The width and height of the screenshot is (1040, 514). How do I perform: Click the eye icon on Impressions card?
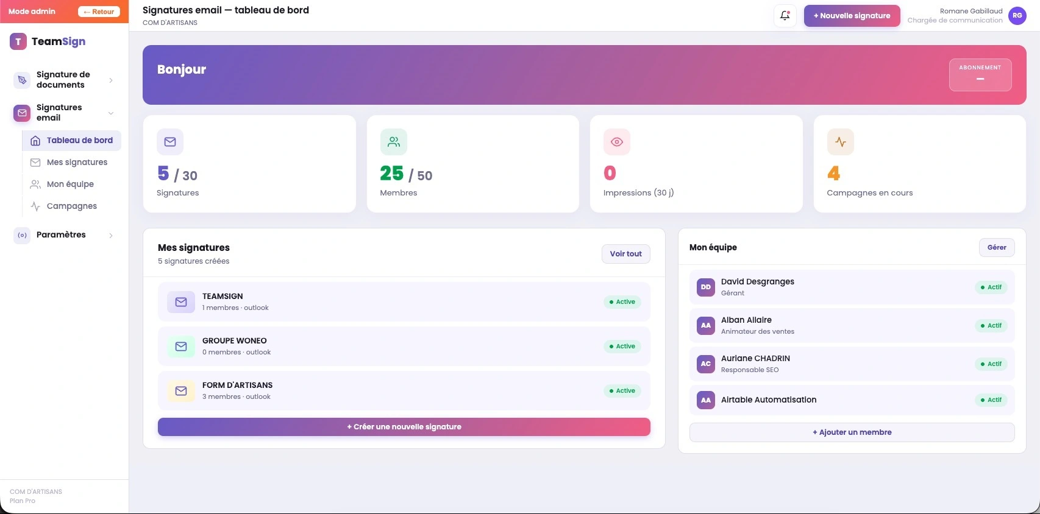click(617, 142)
